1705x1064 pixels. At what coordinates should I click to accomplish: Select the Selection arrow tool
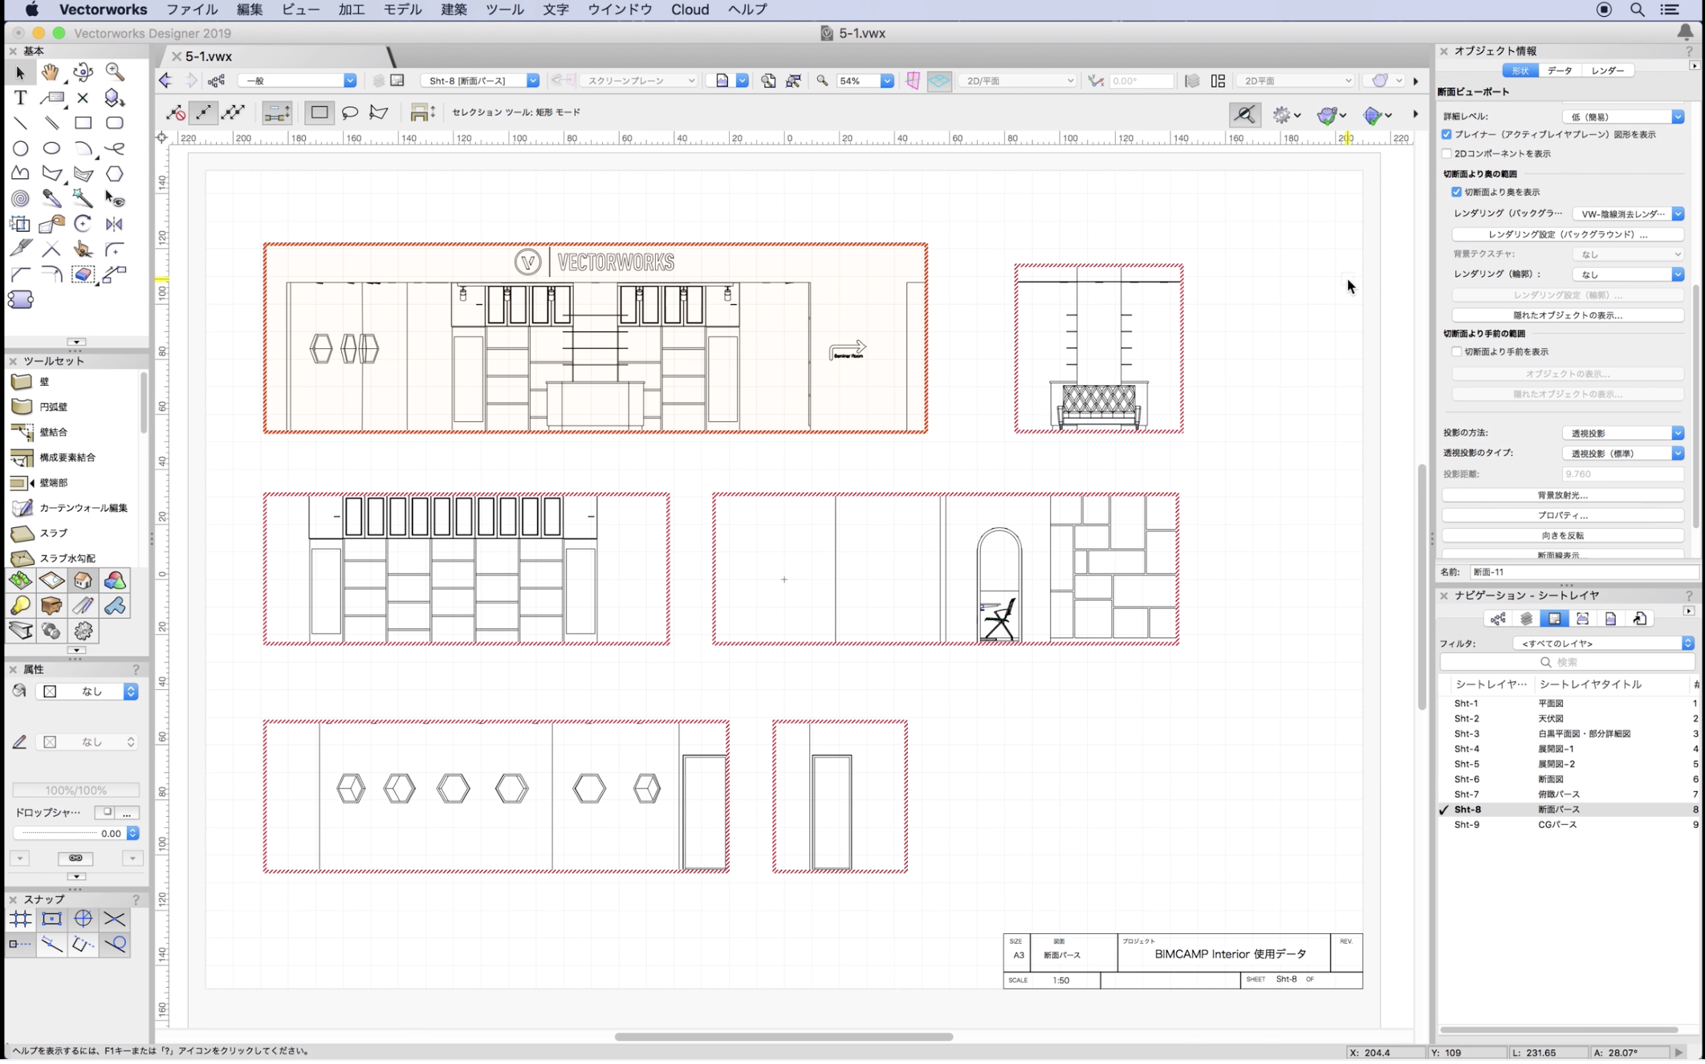click(x=20, y=72)
